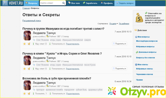Select the песня Кукла tag

(x=90, y=65)
